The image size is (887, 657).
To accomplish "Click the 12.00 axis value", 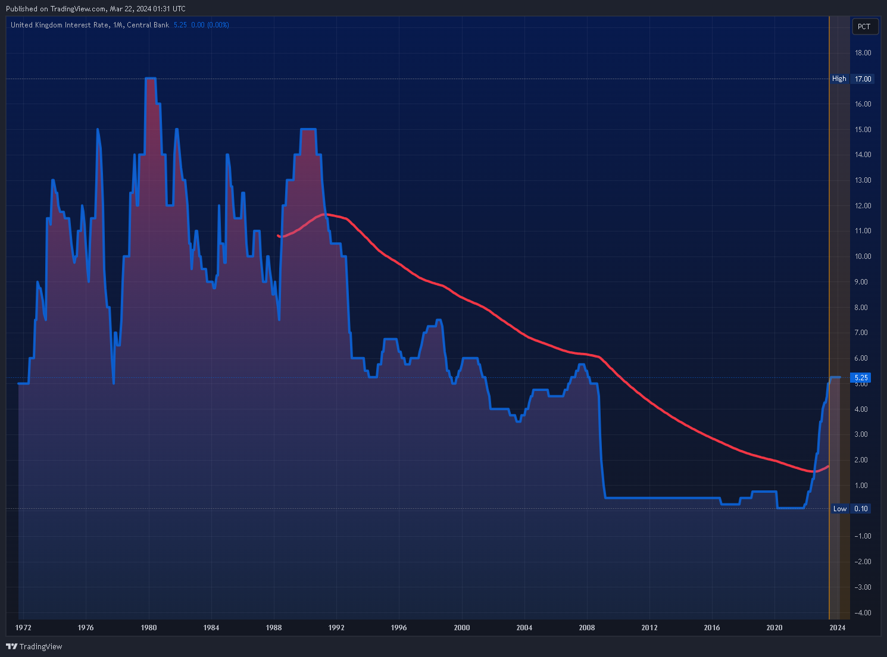I will [x=863, y=206].
